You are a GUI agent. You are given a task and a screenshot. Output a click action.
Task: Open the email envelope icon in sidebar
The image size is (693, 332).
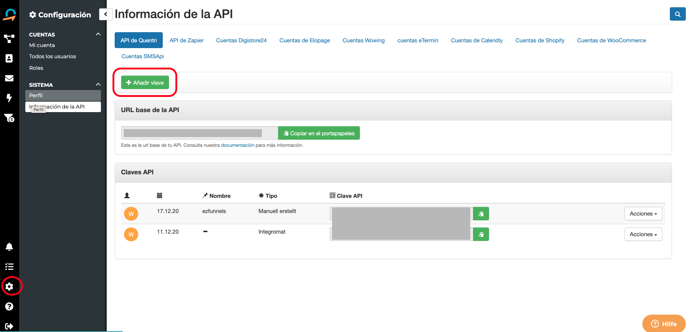(x=9, y=78)
